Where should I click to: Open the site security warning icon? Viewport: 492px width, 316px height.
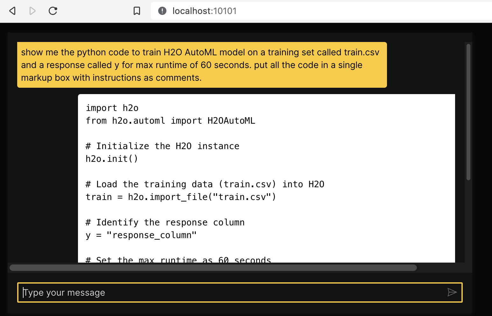pyautogui.click(x=162, y=10)
